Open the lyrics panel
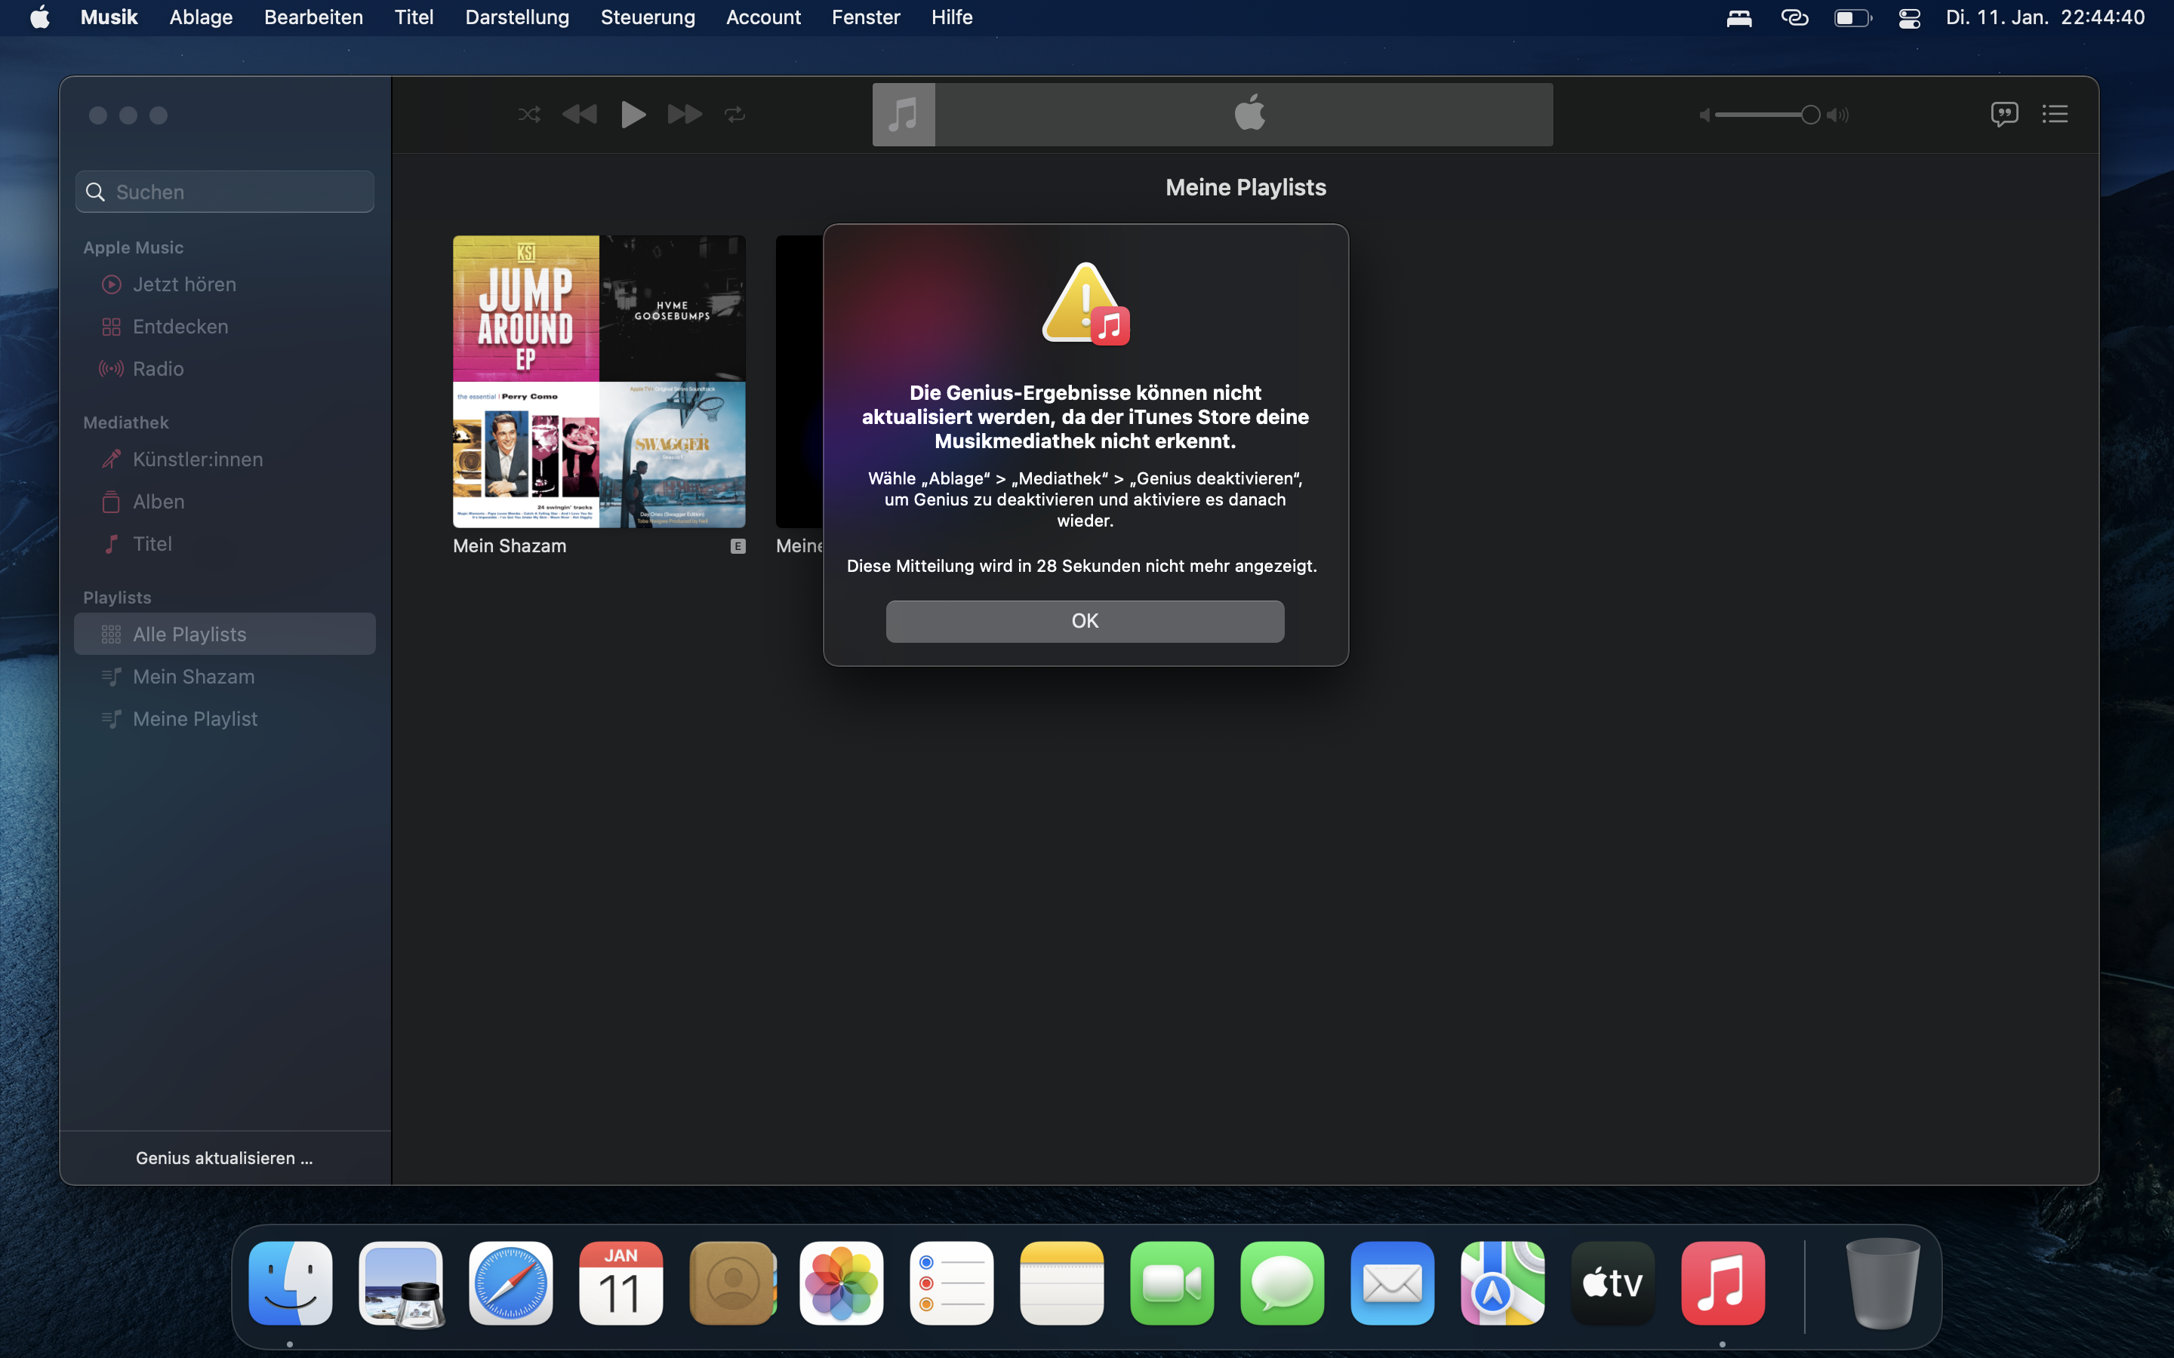The width and height of the screenshot is (2174, 1358). (x=2004, y=114)
